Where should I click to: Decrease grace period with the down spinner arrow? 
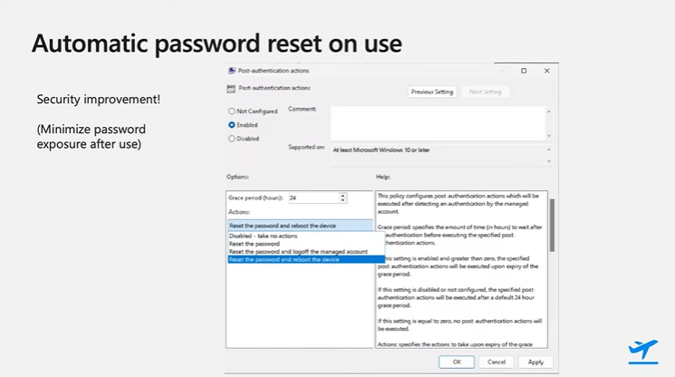coord(342,200)
